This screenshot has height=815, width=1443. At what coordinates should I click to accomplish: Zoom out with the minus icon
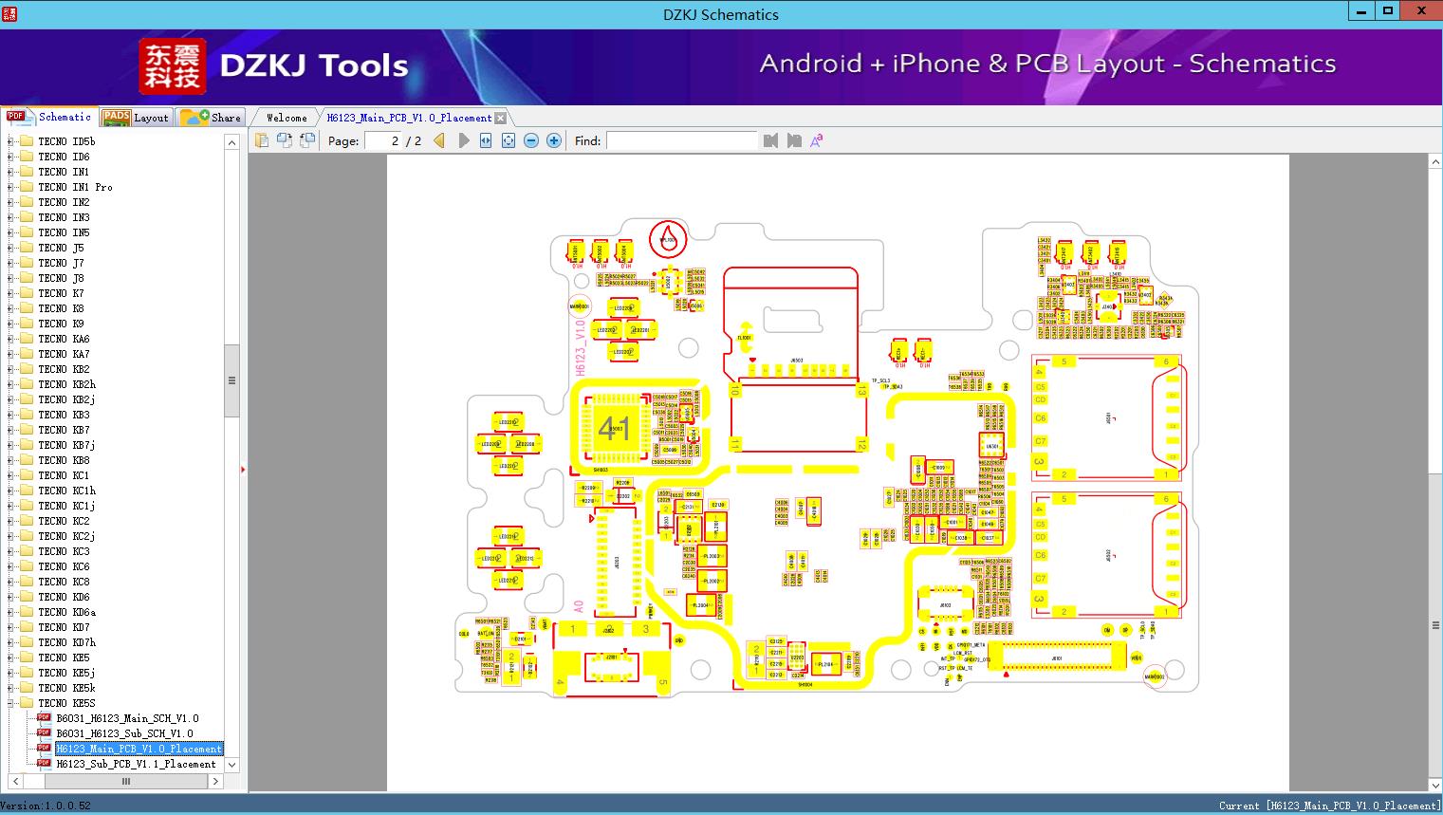click(x=531, y=140)
